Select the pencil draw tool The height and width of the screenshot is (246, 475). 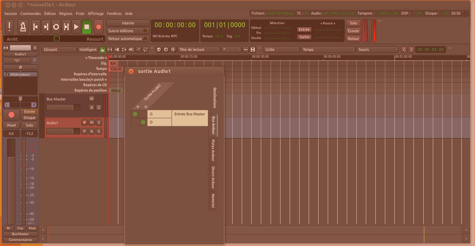click(x=138, y=50)
